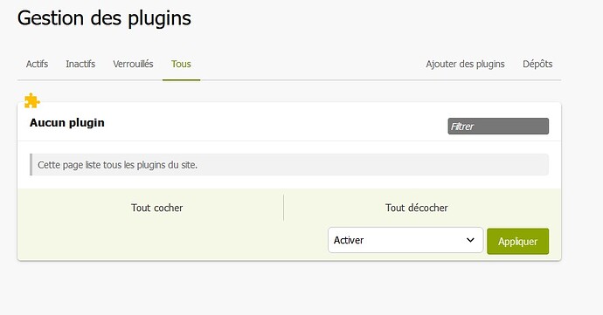The width and height of the screenshot is (603, 315).
Task: Click the yellow puzzle piece plugin icon
Action: pos(32,100)
